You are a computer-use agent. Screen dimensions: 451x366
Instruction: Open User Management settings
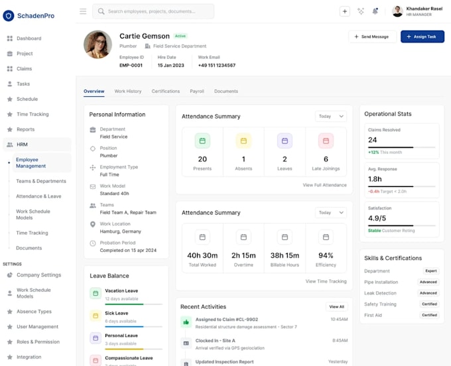(x=37, y=327)
